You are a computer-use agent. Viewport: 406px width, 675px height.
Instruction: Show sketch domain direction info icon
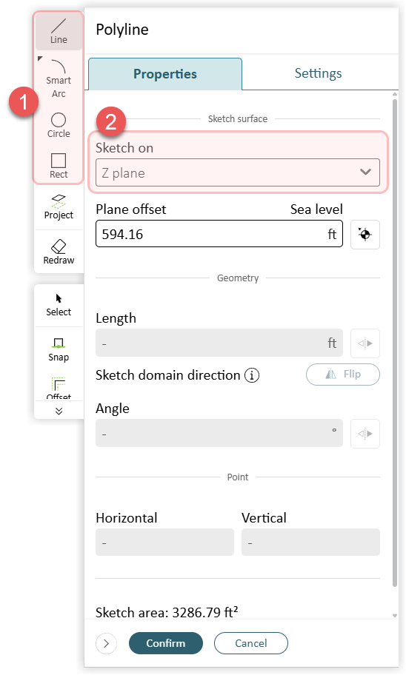pos(252,375)
